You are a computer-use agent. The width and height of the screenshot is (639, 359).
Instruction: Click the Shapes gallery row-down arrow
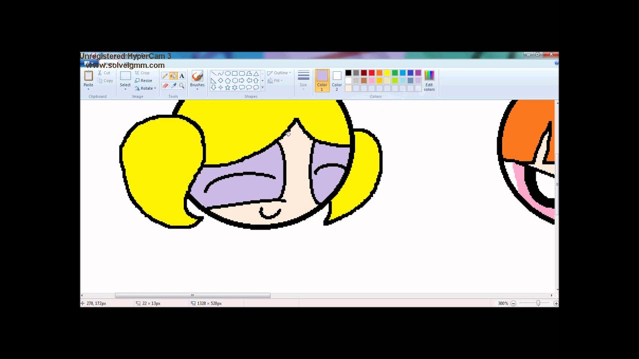[x=263, y=81]
